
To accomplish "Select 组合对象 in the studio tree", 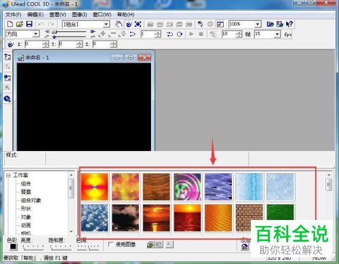I will tap(31, 200).
